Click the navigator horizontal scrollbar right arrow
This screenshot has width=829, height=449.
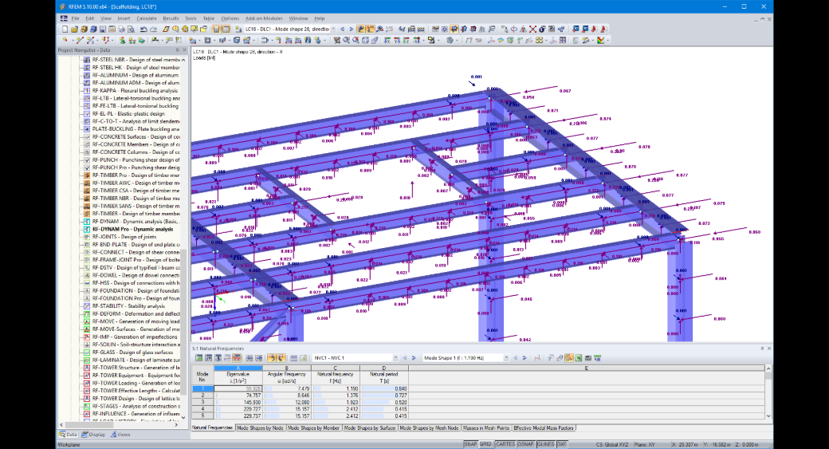pyautogui.click(x=177, y=424)
